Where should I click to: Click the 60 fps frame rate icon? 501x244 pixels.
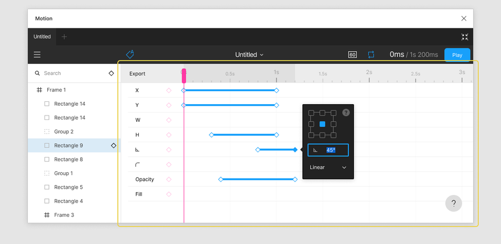[352, 55]
